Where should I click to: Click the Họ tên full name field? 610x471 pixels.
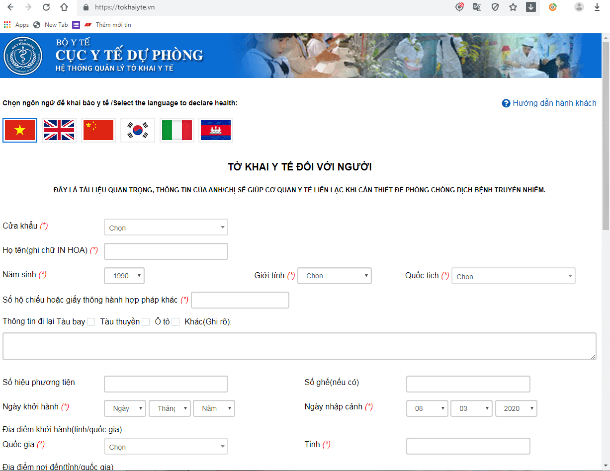click(x=166, y=251)
